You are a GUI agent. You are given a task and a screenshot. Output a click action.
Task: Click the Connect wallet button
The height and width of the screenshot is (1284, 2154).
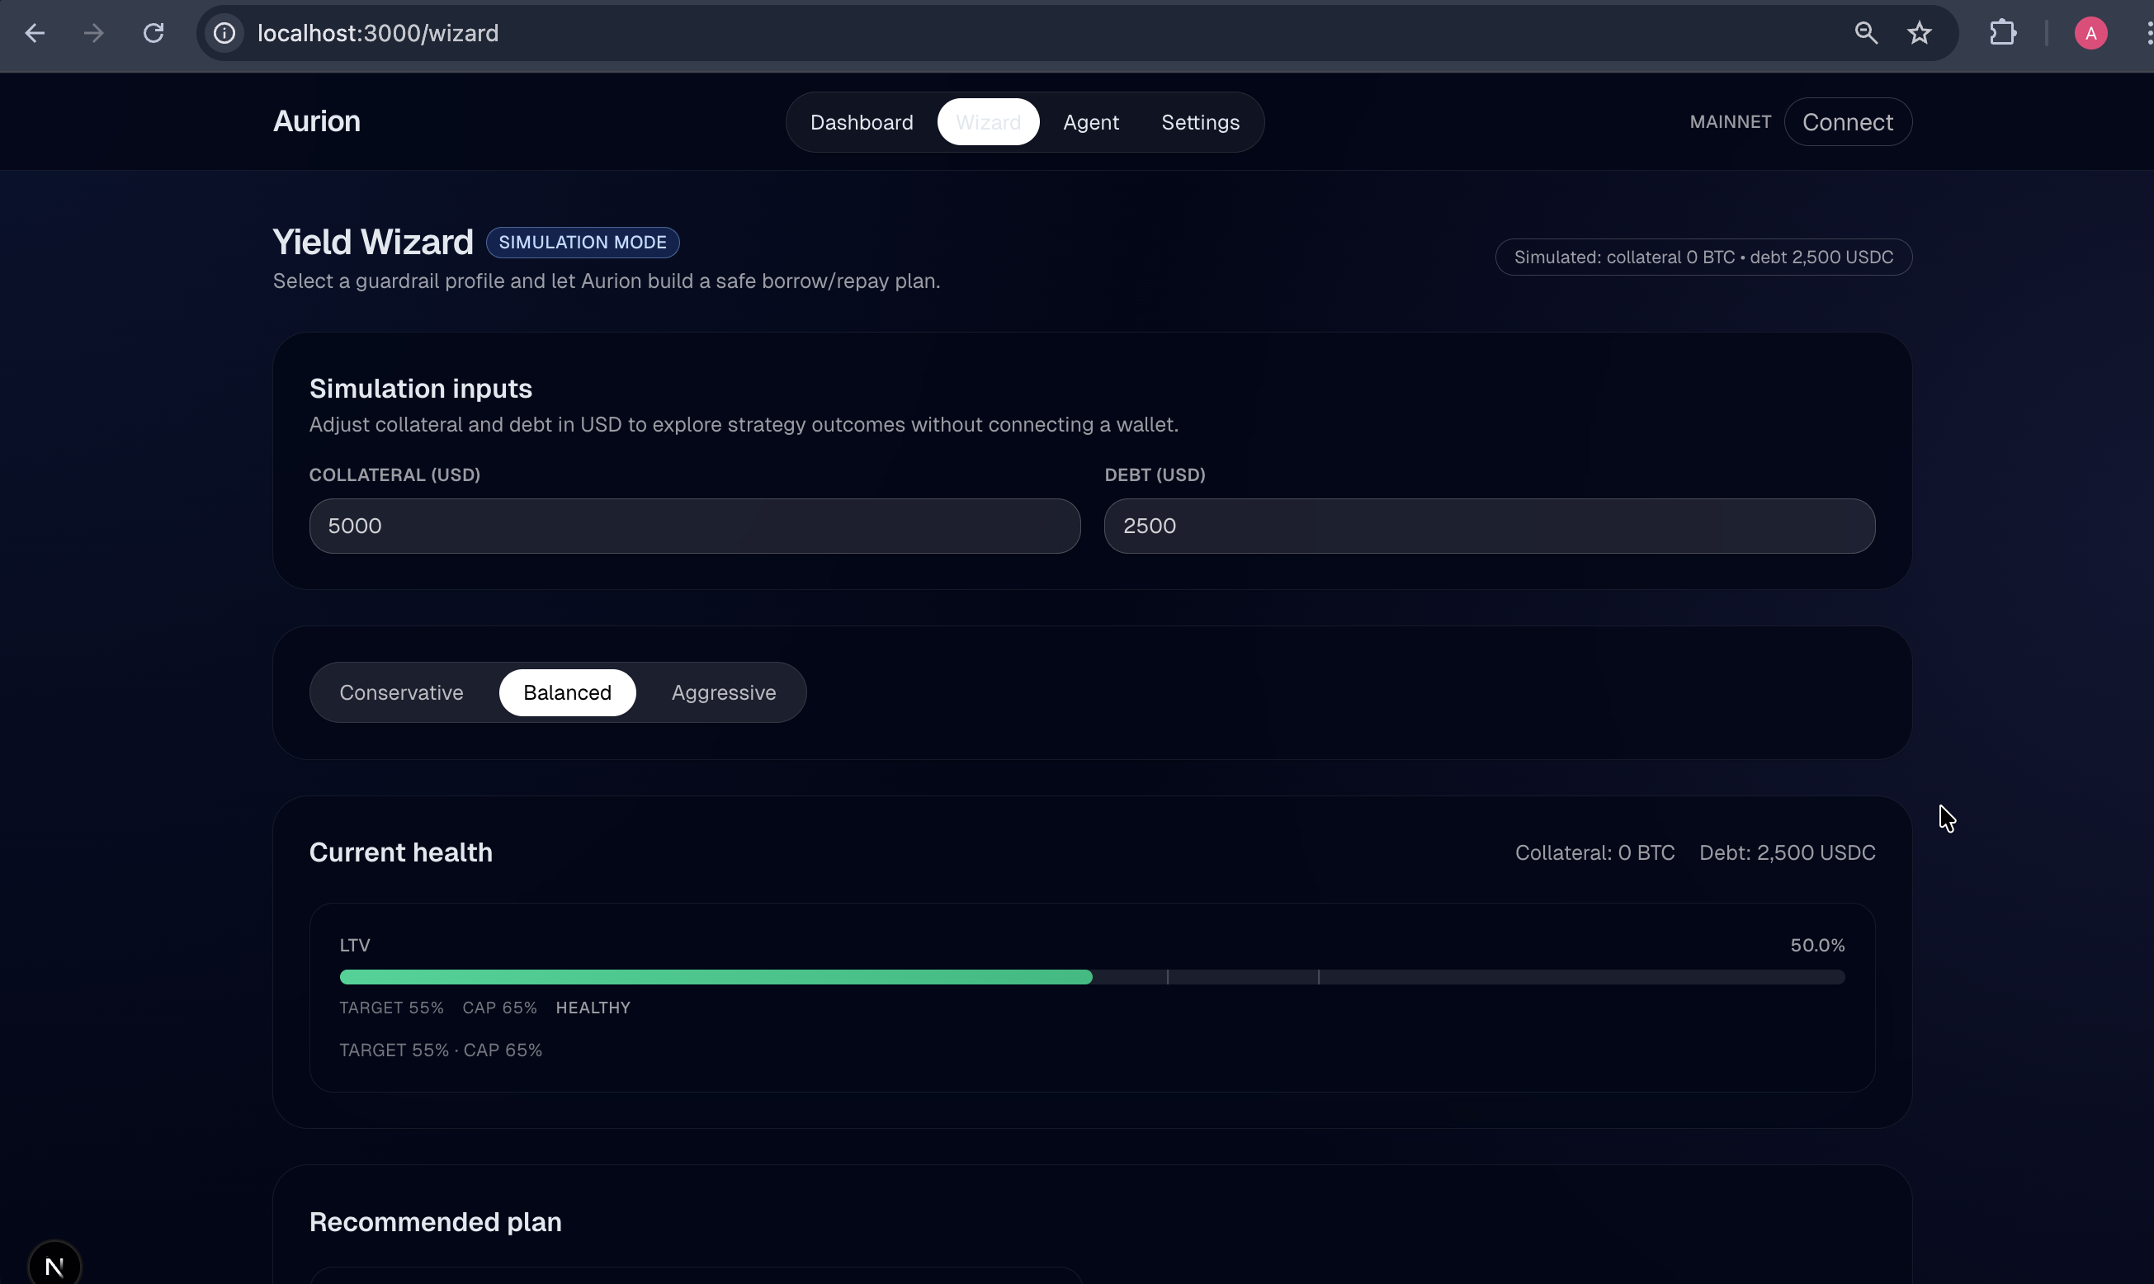pyautogui.click(x=1847, y=122)
